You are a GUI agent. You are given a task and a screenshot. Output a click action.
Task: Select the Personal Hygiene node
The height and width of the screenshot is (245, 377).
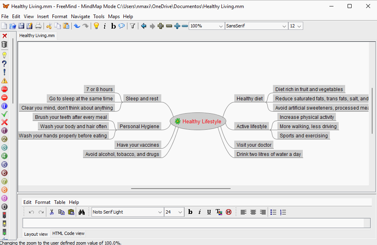139,126
